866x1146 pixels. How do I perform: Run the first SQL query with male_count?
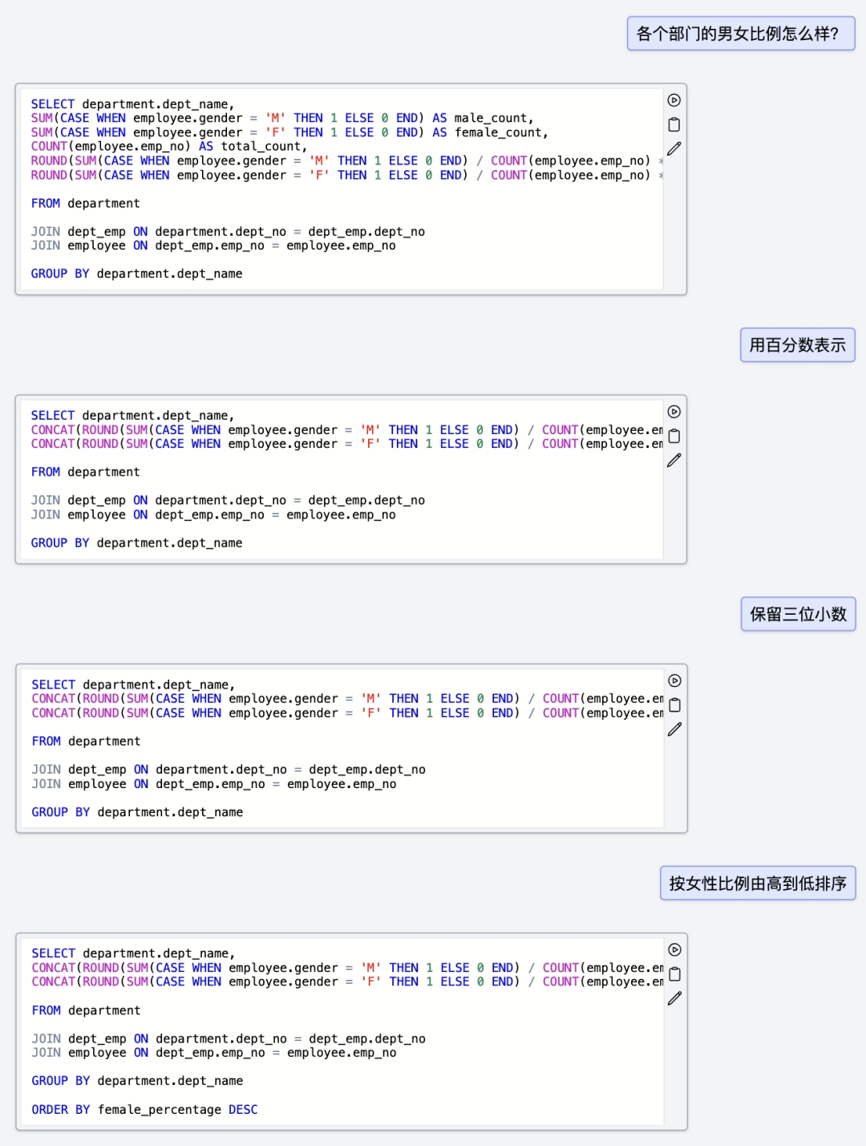coord(674,100)
